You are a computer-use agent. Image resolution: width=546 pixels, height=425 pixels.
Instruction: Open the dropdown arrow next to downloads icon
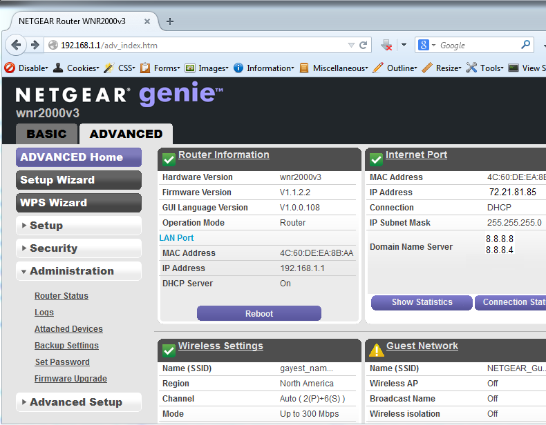click(x=404, y=45)
